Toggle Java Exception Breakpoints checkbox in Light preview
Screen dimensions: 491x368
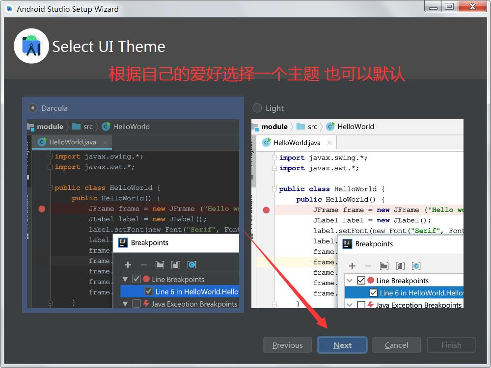click(361, 305)
